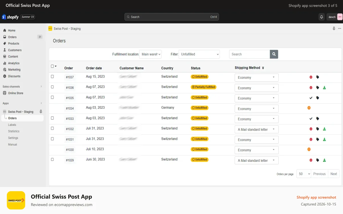The image size is (343, 214).
Task: Download the label for order #1029
Action: coord(324,160)
